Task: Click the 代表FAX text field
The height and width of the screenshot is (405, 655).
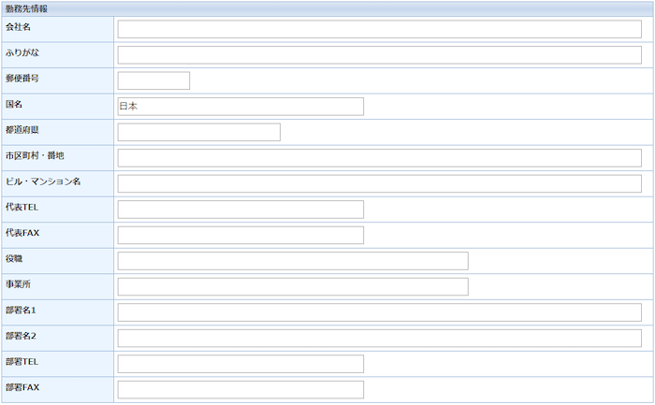Action: (240, 235)
